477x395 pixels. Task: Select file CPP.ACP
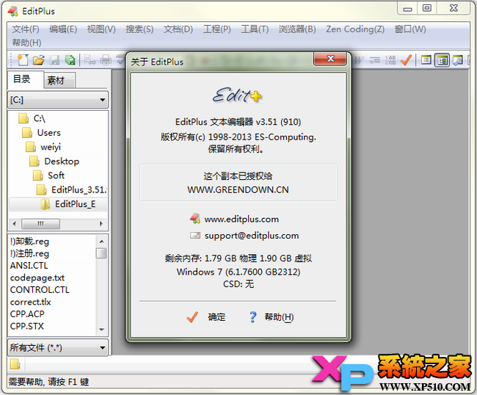click(27, 314)
